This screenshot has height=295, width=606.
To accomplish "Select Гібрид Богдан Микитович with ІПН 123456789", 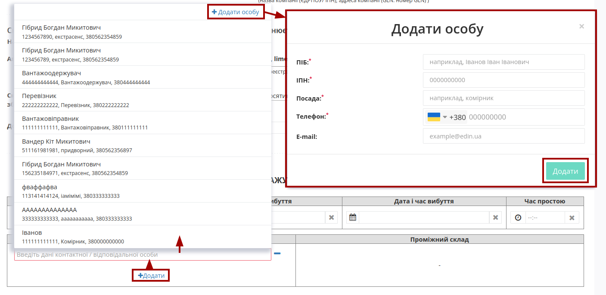I will 143,54.
